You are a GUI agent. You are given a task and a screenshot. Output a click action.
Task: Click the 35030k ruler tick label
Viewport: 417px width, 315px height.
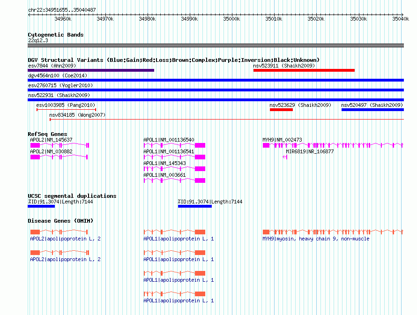pyautogui.click(x=358, y=19)
